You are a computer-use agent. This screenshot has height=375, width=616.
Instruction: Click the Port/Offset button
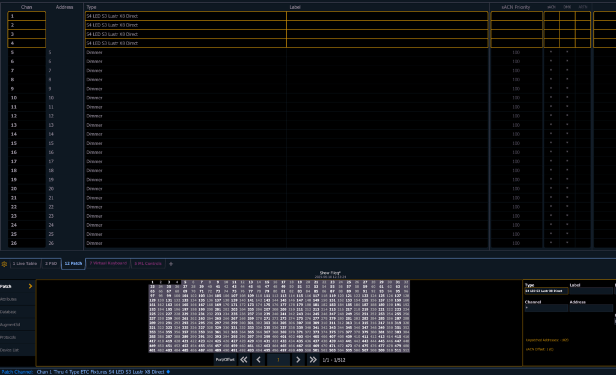click(x=225, y=360)
